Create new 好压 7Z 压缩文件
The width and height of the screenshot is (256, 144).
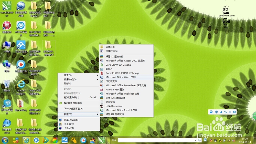coord(126,57)
